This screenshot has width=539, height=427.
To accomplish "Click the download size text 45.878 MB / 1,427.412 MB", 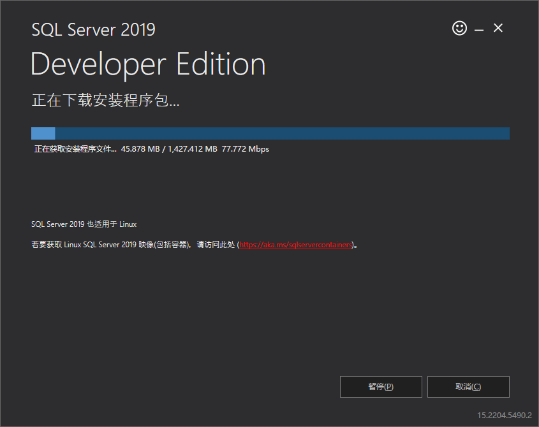I will 169,149.
